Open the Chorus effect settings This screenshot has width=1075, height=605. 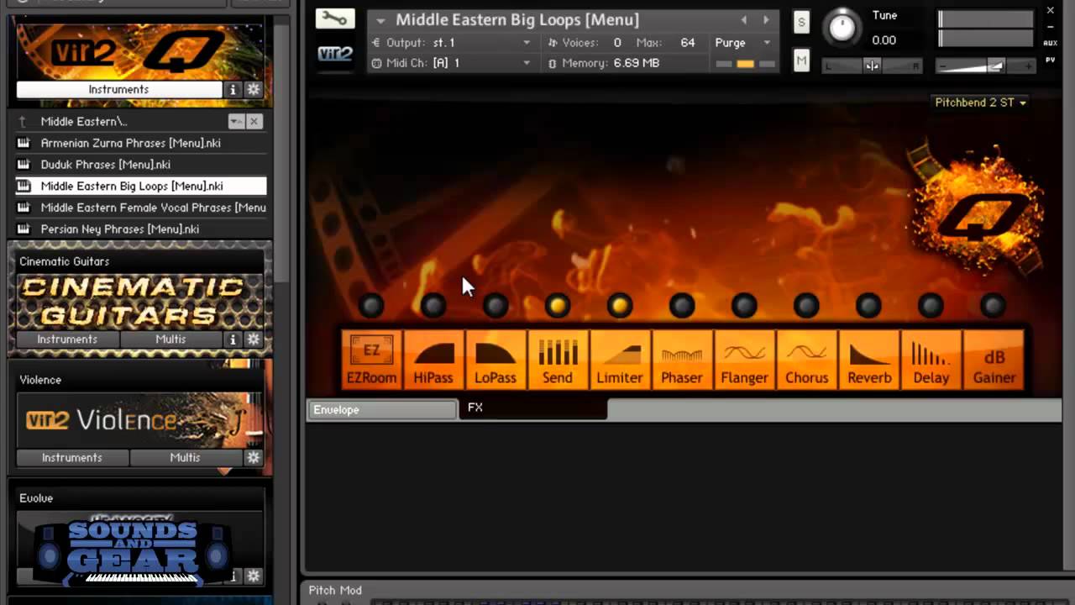(806, 359)
